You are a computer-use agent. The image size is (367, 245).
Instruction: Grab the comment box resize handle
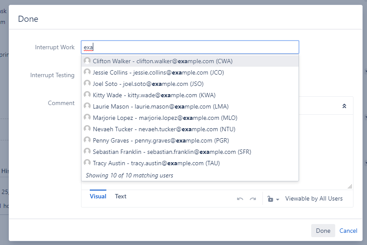350,187
